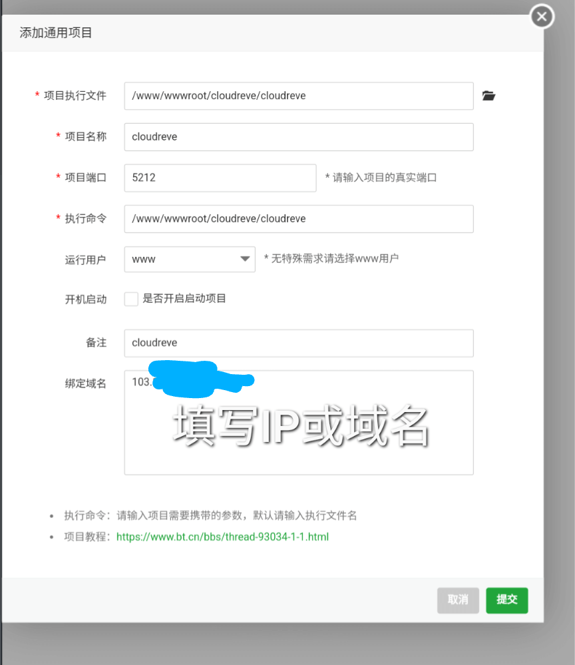Focus the 执行命令 command input
Image resolution: width=575 pixels, height=665 pixels.
point(299,218)
